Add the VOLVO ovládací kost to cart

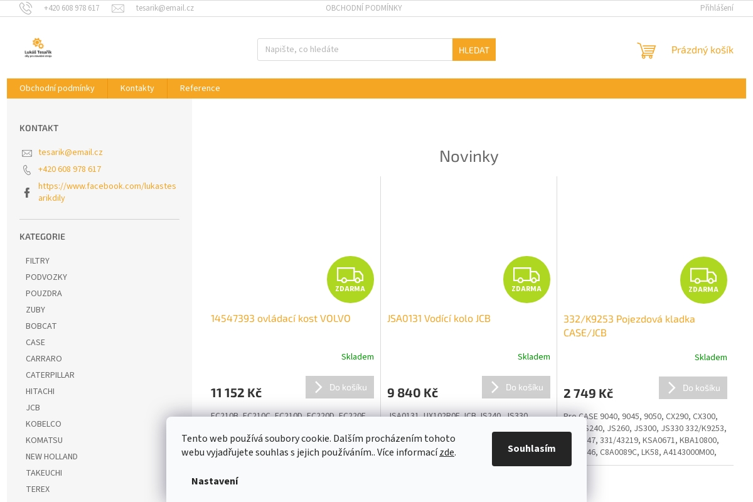point(339,387)
